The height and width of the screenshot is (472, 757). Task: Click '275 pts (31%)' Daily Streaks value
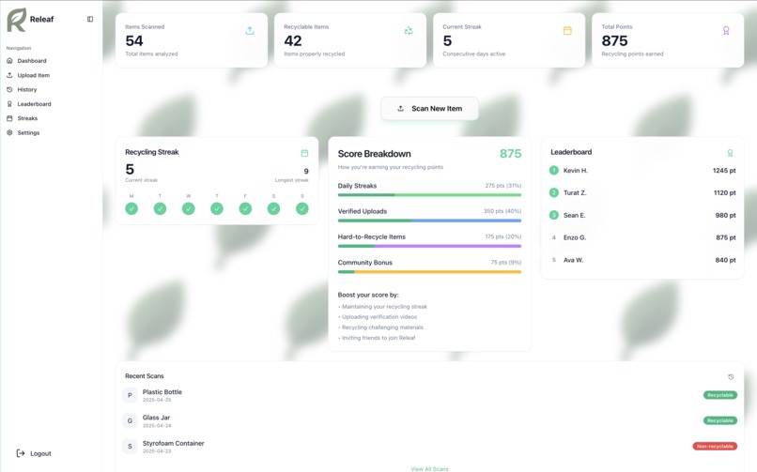coord(503,186)
